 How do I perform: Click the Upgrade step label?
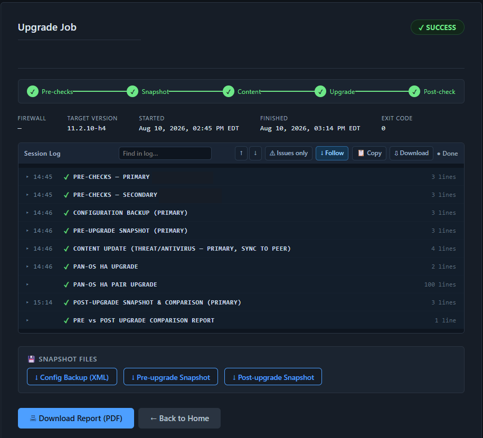click(x=342, y=91)
